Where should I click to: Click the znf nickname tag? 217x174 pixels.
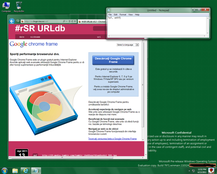(x=35, y=155)
